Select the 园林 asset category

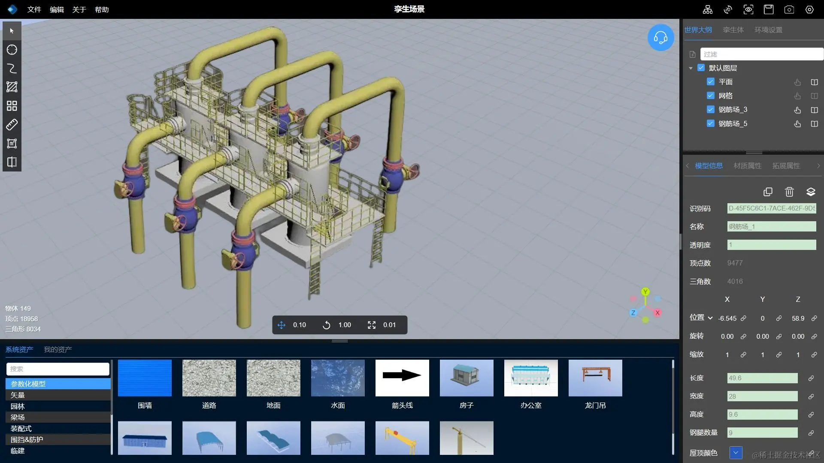coord(18,406)
